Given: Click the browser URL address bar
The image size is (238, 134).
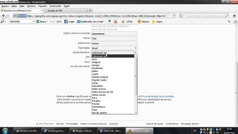Looking at the screenshot, I should 96,16.
